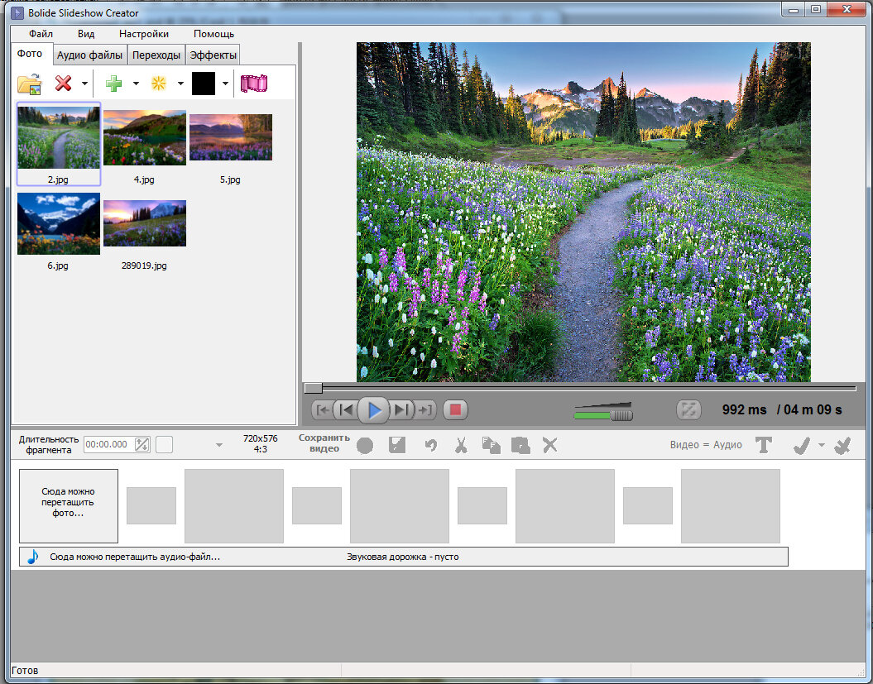Open the dropdown next to the green plus
This screenshot has width=873, height=684.
[136, 84]
